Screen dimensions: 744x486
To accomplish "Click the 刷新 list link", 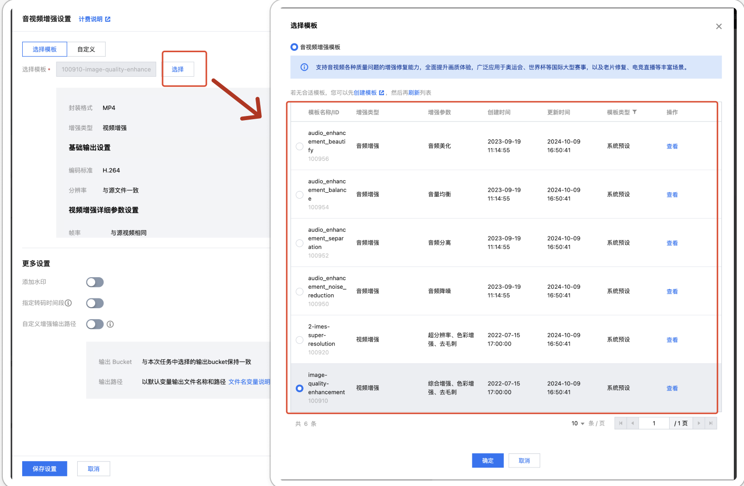I will (414, 93).
